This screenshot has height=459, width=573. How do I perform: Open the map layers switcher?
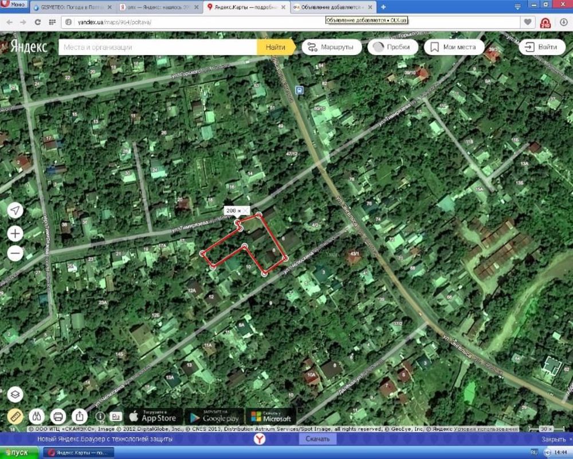(x=15, y=395)
